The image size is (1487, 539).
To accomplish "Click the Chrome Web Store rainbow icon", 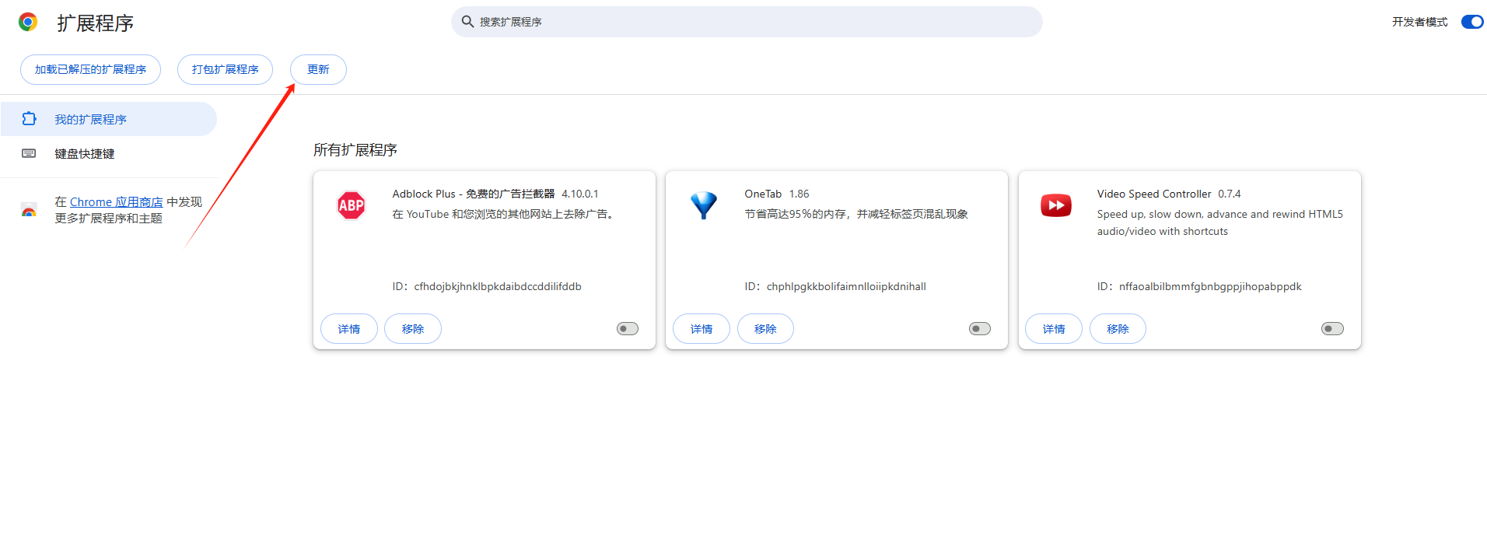I will pyautogui.click(x=29, y=210).
